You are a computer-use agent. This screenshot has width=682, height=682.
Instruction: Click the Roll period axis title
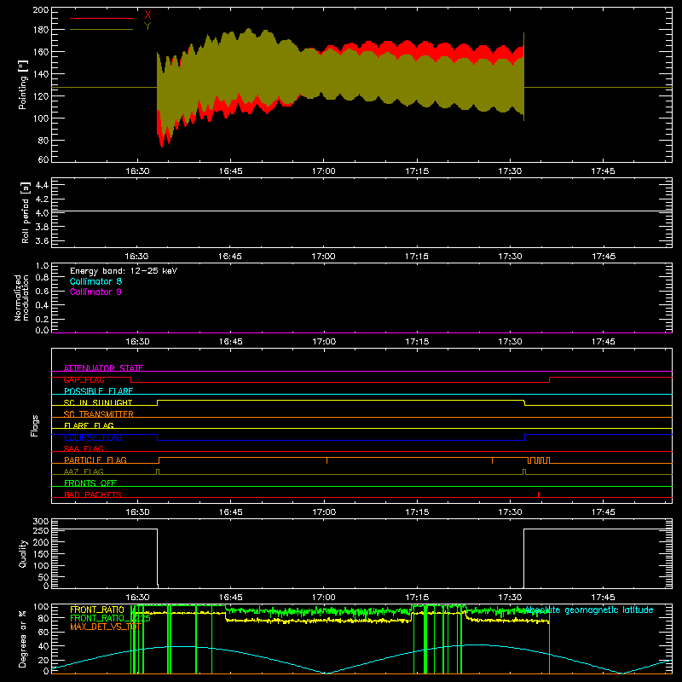point(26,212)
